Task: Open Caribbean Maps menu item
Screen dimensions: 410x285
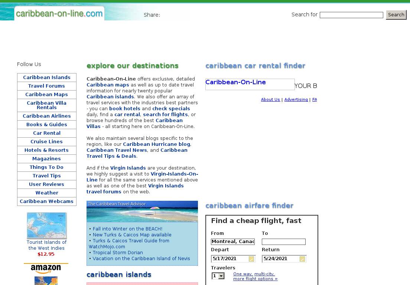Action: [x=47, y=95]
